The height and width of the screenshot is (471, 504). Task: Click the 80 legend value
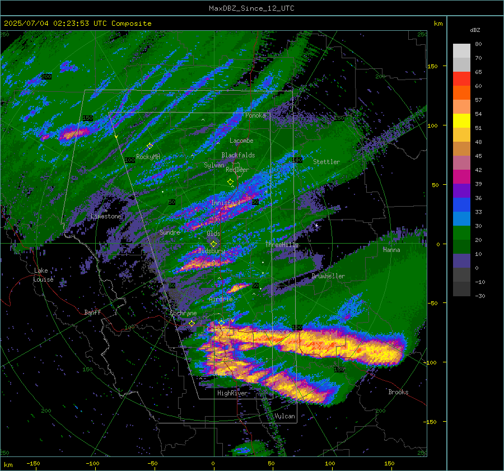coord(478,44)
